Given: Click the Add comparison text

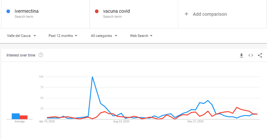Looking at the screenshot, I should coord(210,14).
